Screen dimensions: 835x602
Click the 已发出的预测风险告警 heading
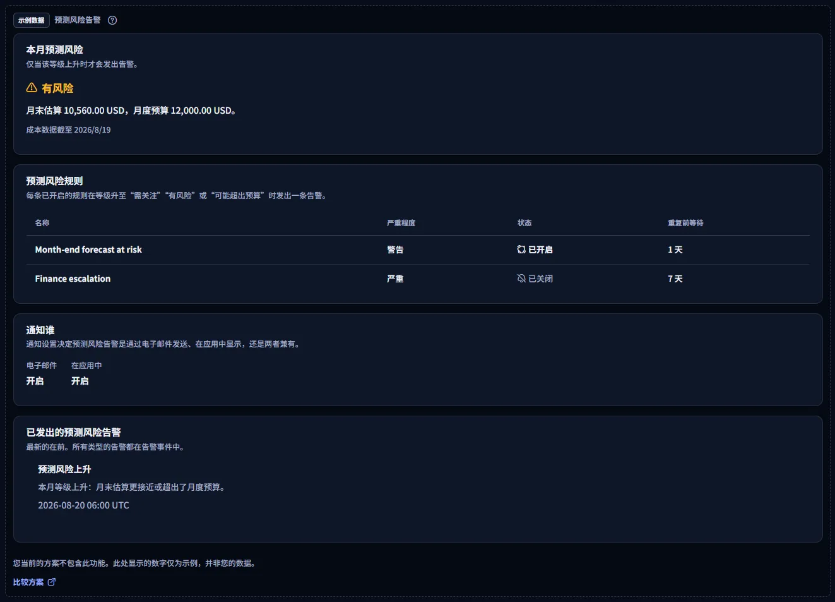coord(74,432)
